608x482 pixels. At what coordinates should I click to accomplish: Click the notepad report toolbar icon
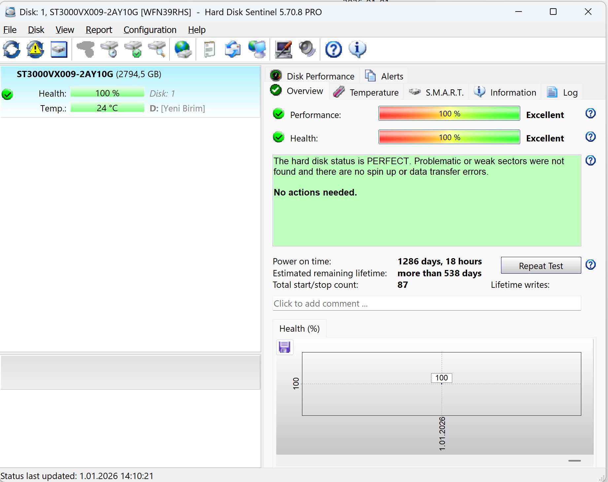pos(209,49)
